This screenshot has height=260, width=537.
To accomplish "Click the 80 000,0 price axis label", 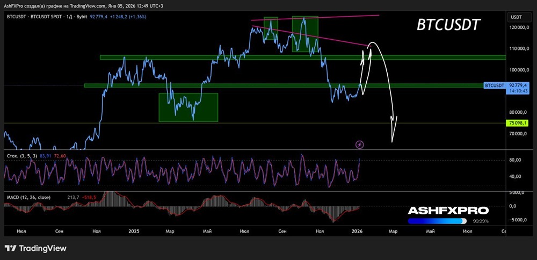I will tap(519, 112).
